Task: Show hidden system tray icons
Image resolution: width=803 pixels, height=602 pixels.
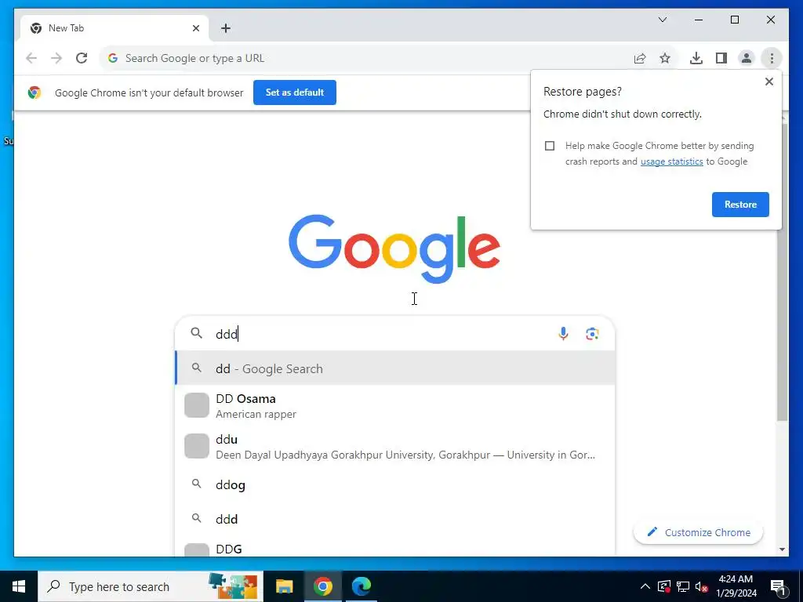Action: point(645,586)
